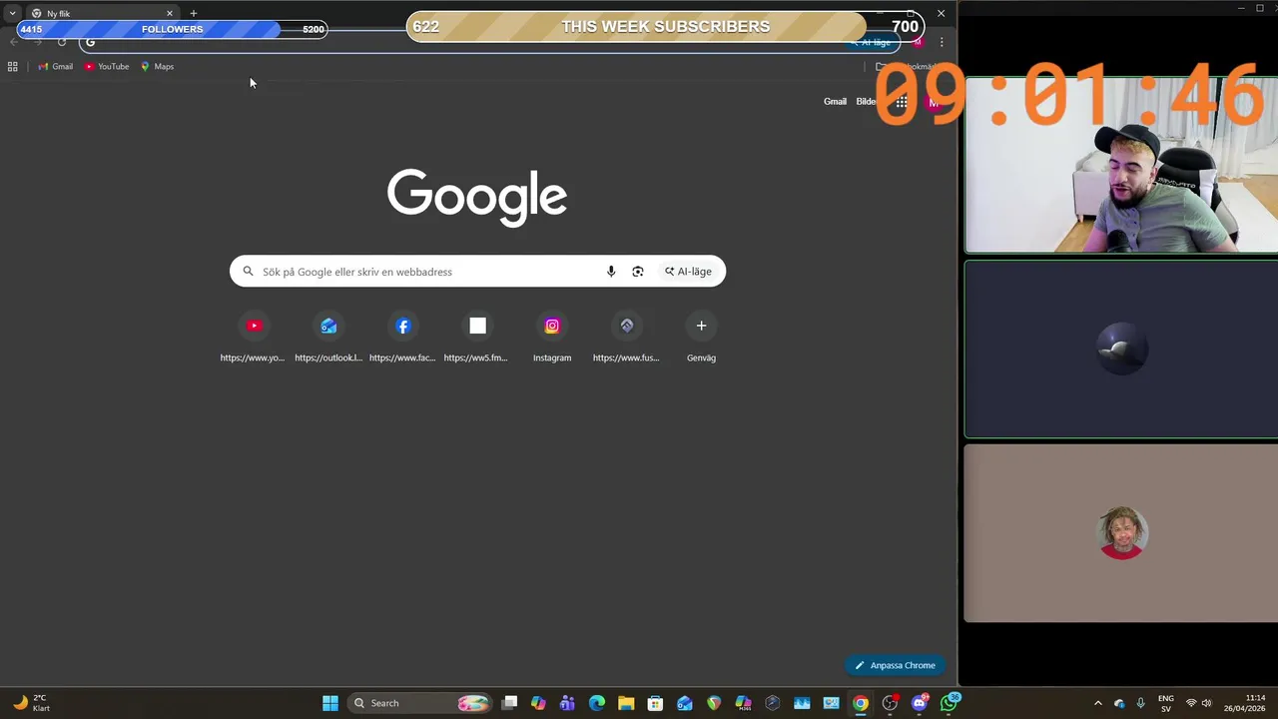Open the Microsoft 365 taskbar icon
This screenshot has height=719, width=1278.
click(743, 703)
